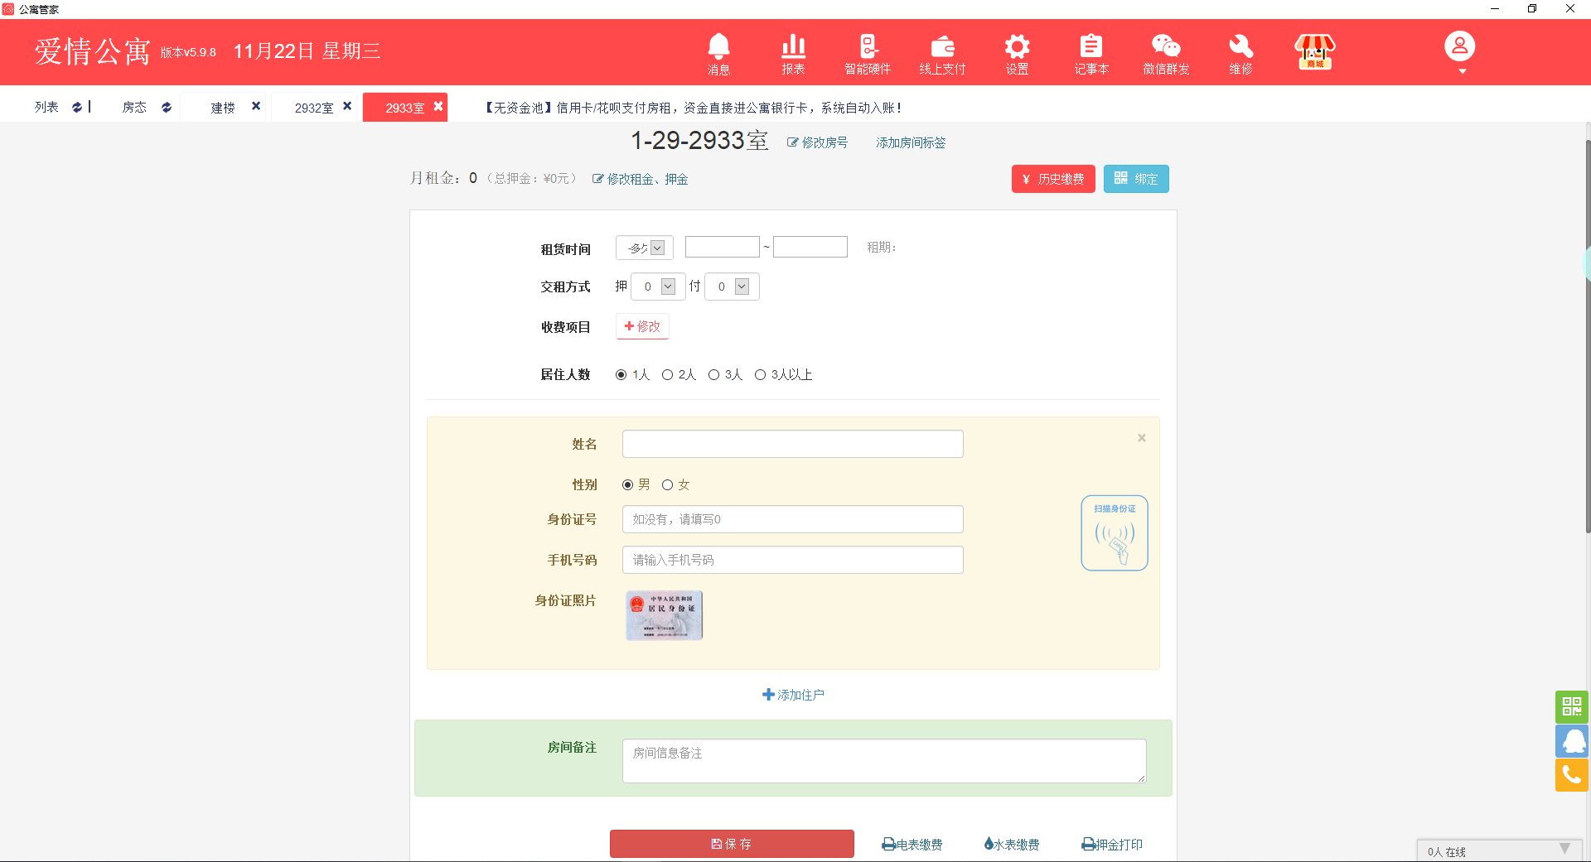Open the QQ contact side icon
The width and height of the screenshot is (1591, 862).
click(1572, 740)
